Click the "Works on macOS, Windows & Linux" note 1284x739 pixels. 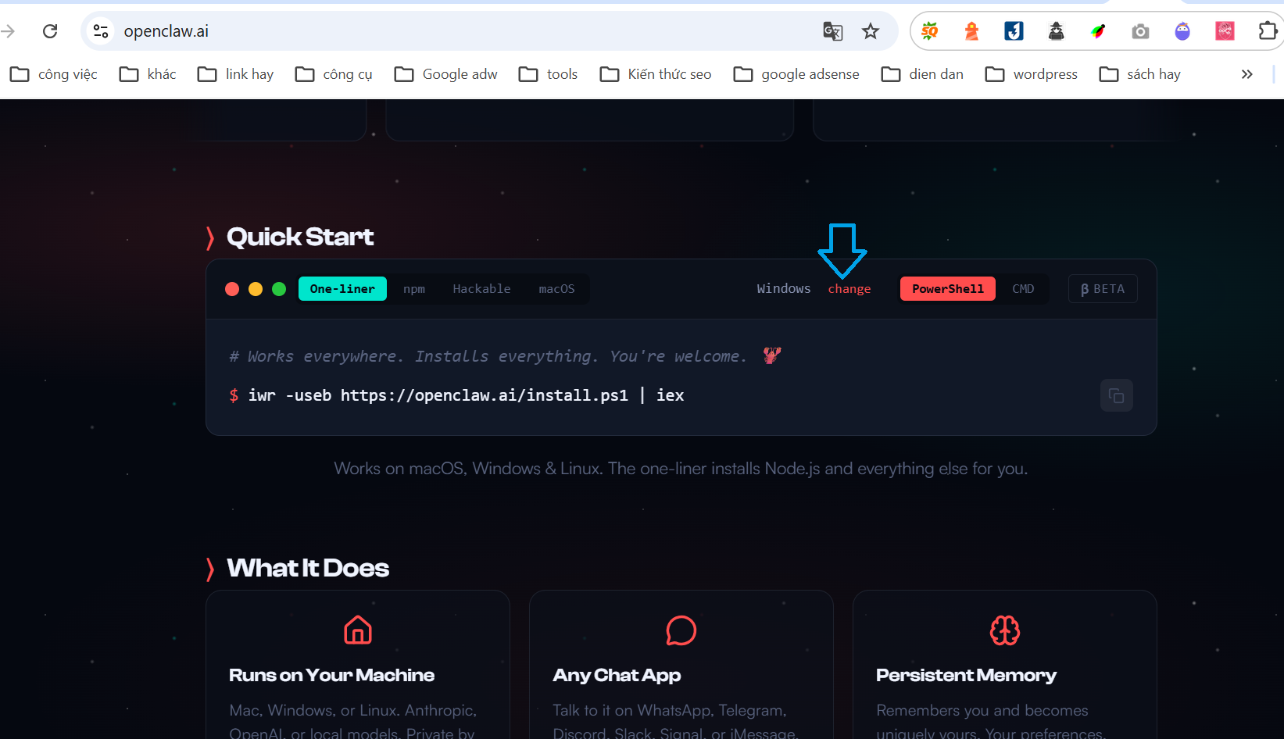point(681,469)
